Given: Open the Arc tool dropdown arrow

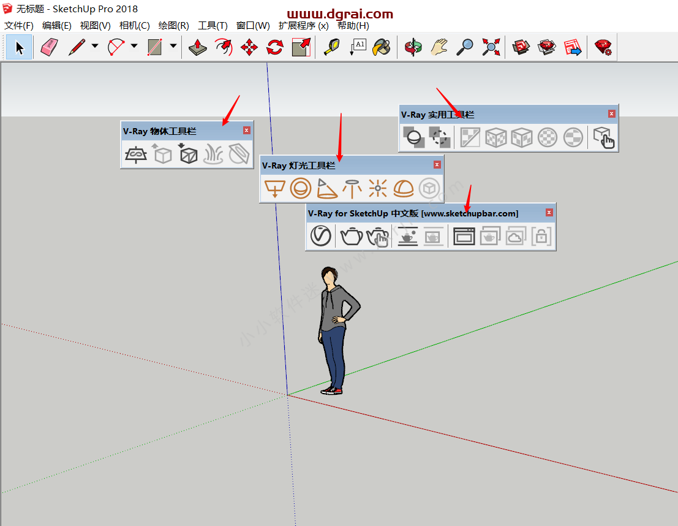Looking at the screenshot, I should (134, 46).
